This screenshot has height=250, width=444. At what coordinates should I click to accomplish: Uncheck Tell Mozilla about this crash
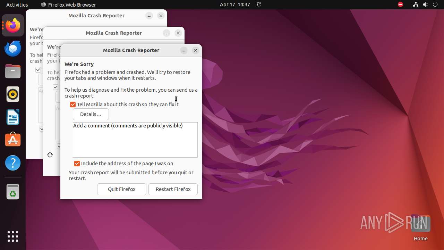[x=73, y=105]
